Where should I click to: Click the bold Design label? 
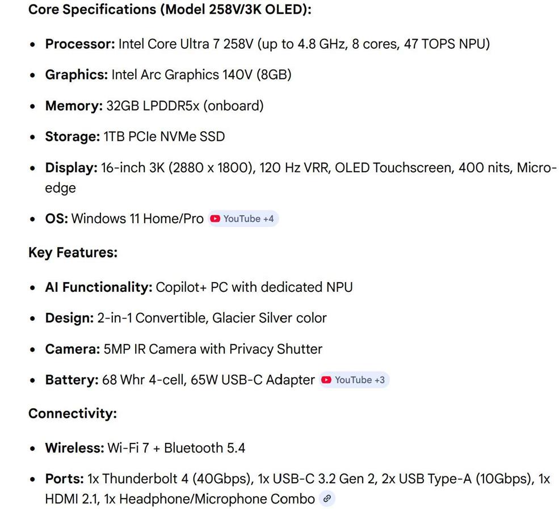click(x=69, y=318)
